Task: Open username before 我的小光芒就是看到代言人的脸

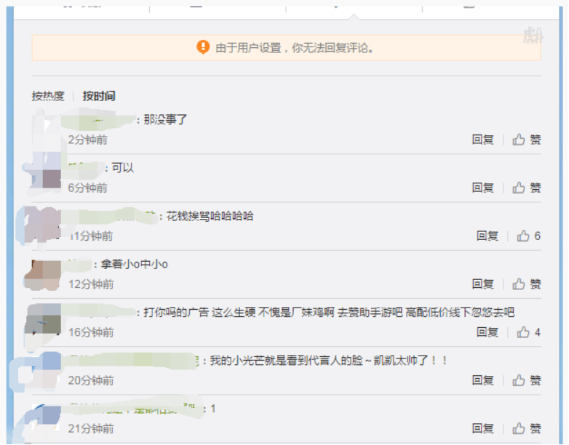Action: 134,361
